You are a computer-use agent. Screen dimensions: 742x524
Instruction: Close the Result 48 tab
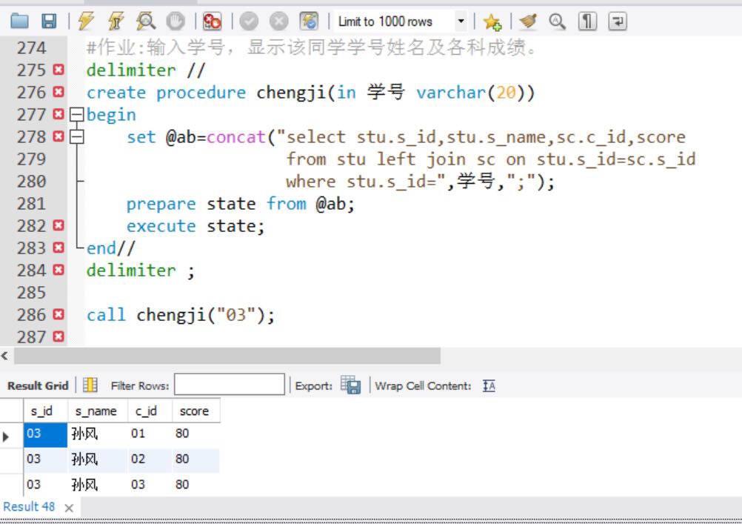click(69, 508)
